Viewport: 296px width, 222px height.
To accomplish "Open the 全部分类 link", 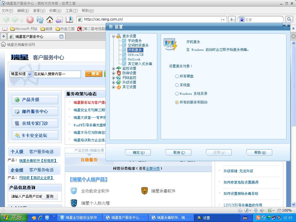I will [x=153, y=169].
